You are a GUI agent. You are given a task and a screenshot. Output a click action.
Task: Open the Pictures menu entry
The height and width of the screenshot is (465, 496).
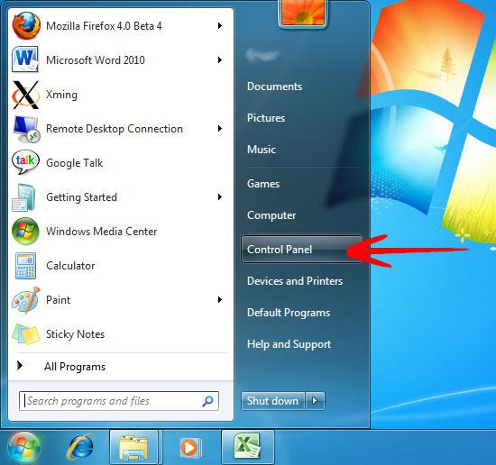click(x=266, y=118)
